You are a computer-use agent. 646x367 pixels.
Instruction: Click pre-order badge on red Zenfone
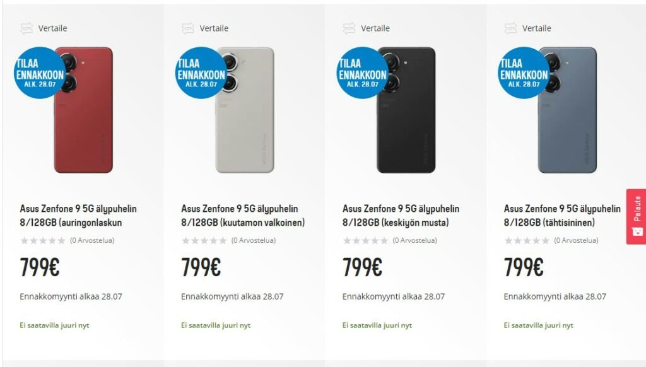pyautogui.click(x=40, y=73)
